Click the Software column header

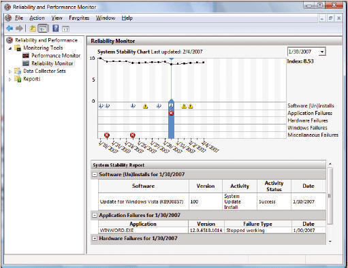click(144, 186)
